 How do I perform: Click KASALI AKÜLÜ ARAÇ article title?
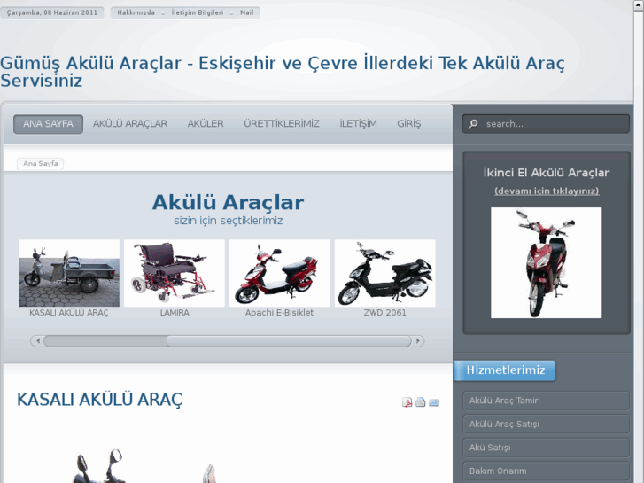click(99, 400)
